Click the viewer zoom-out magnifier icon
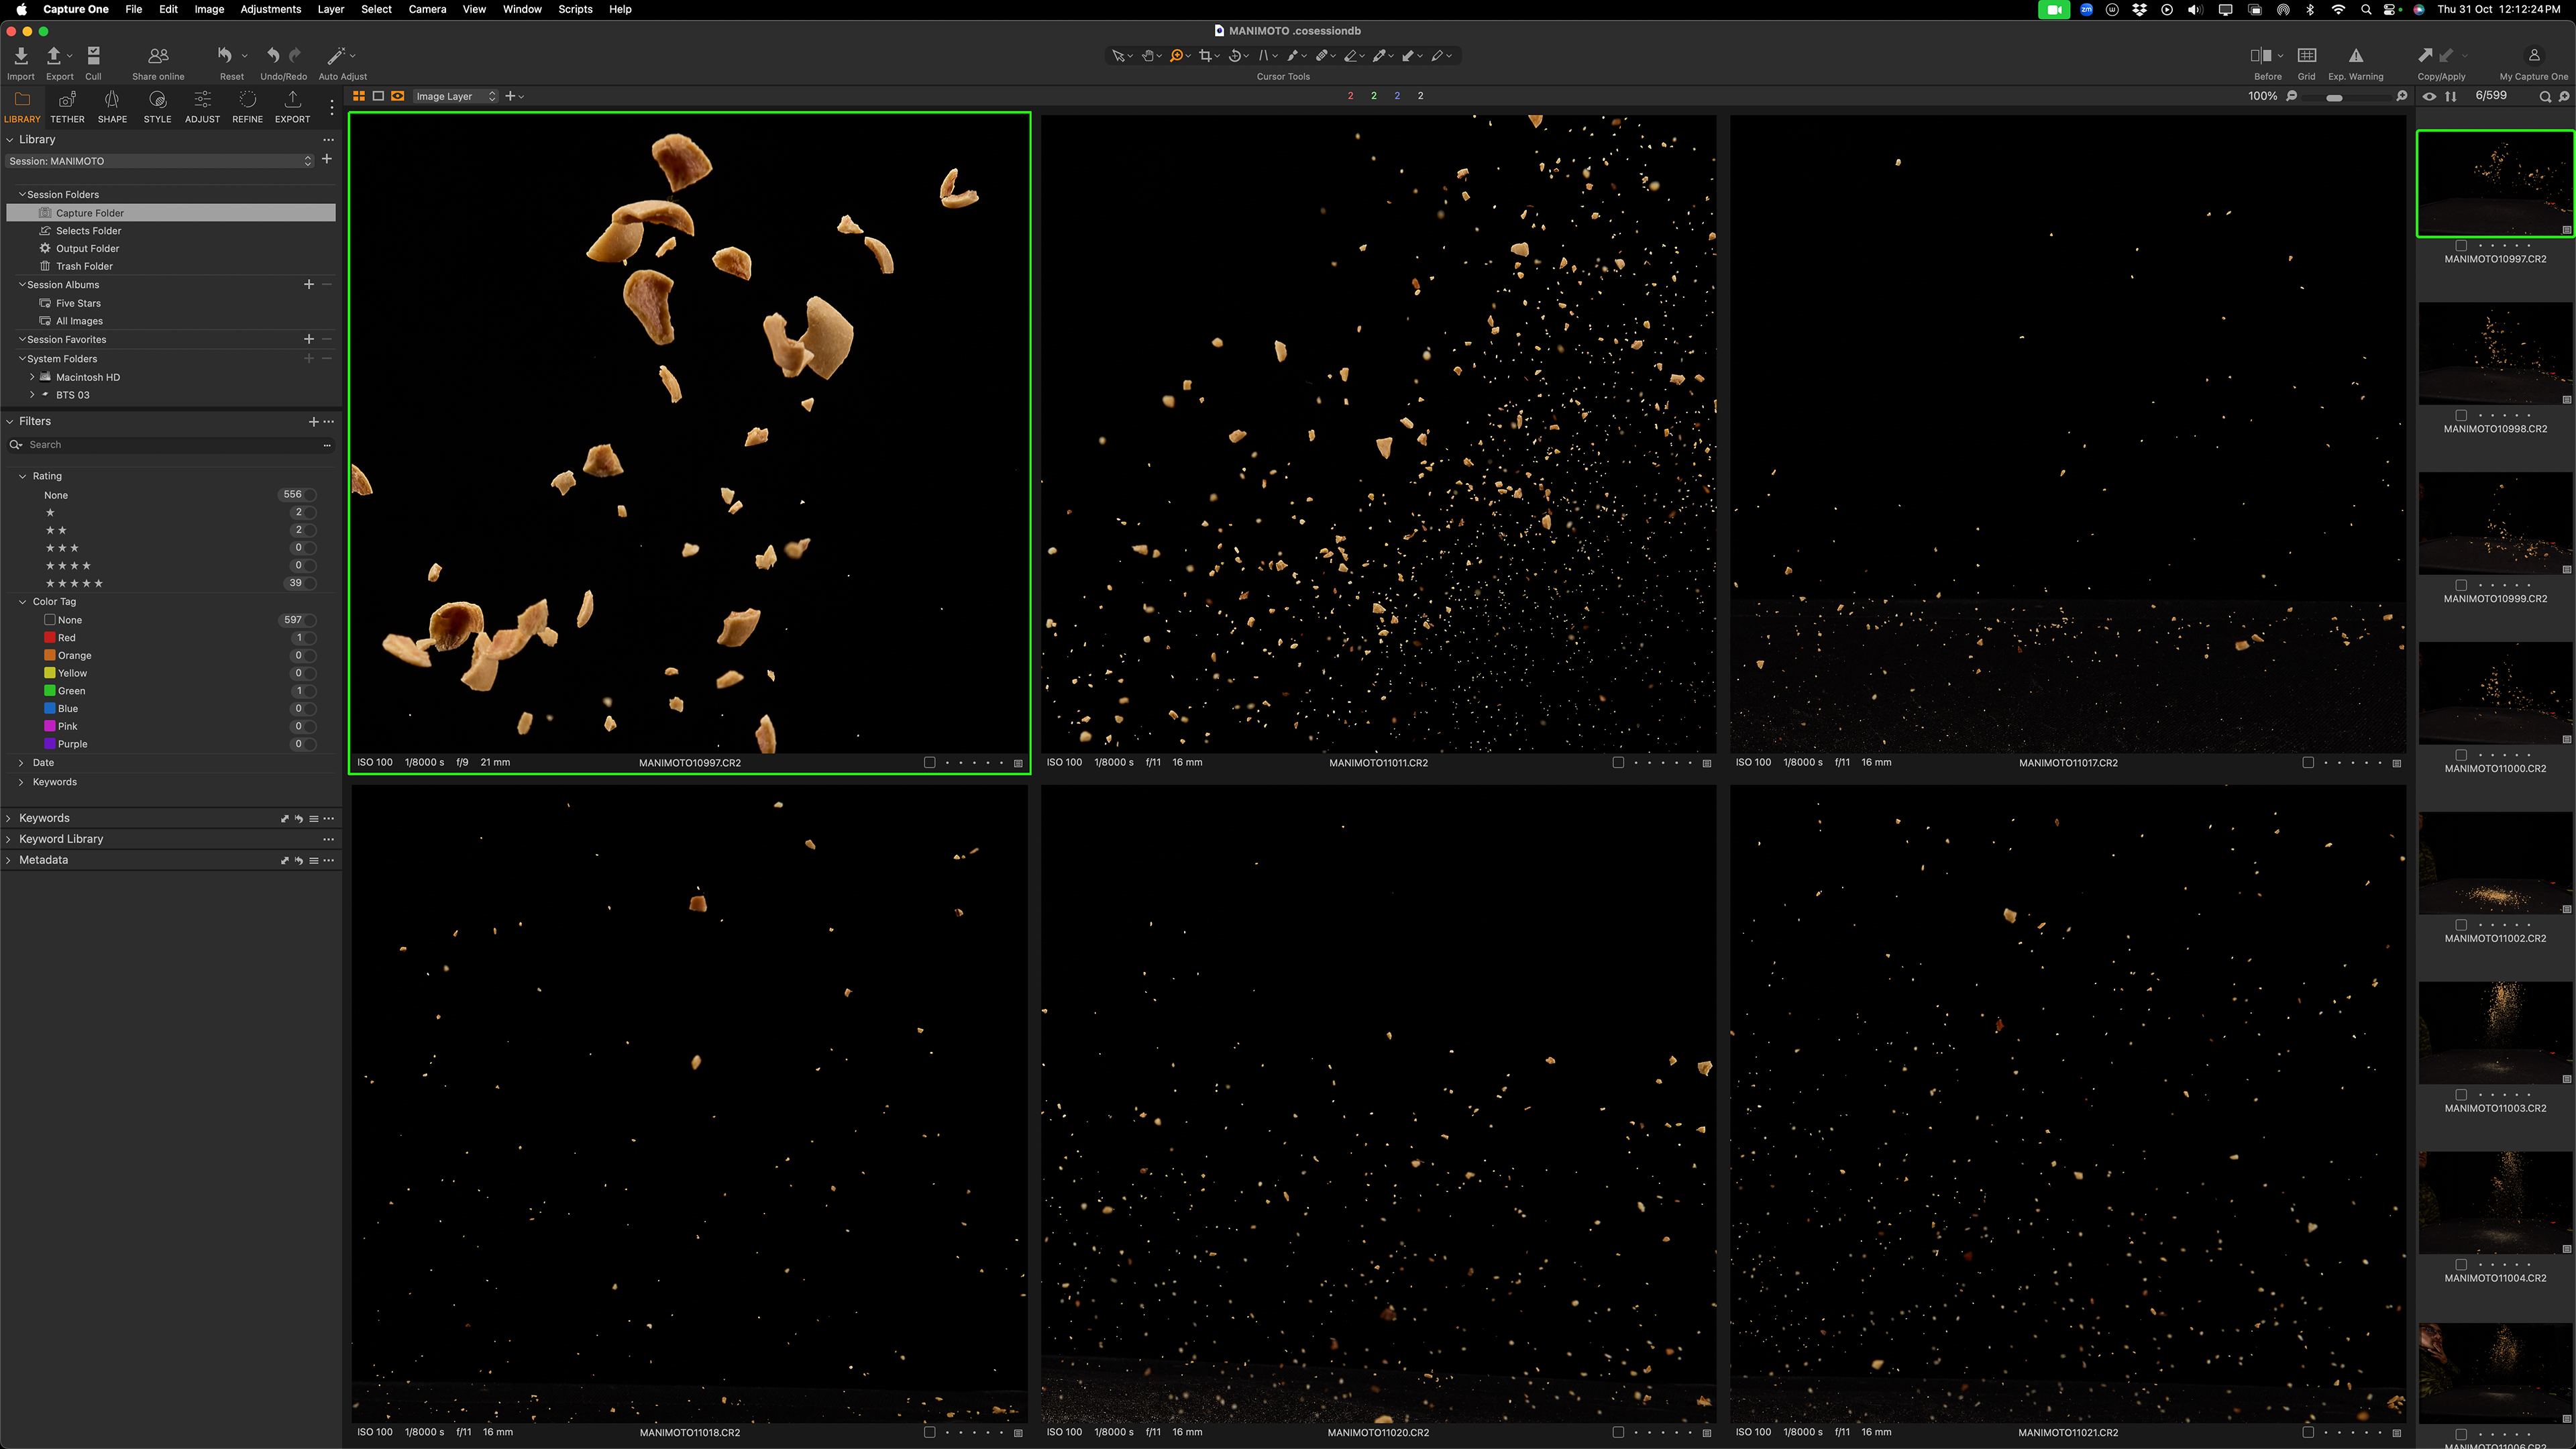 [2292, 96]
